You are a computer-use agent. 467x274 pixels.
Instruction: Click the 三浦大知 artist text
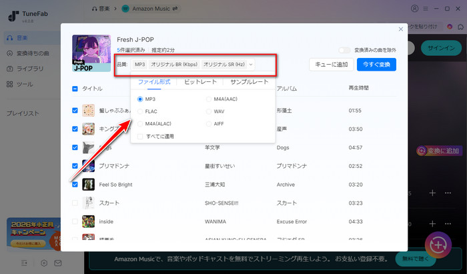[215, 185]
